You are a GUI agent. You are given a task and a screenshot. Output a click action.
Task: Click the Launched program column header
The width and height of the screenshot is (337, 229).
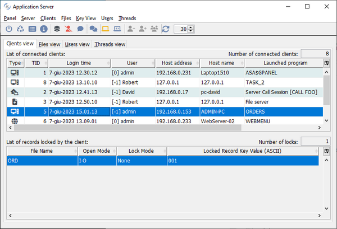(x=285, y=63)
